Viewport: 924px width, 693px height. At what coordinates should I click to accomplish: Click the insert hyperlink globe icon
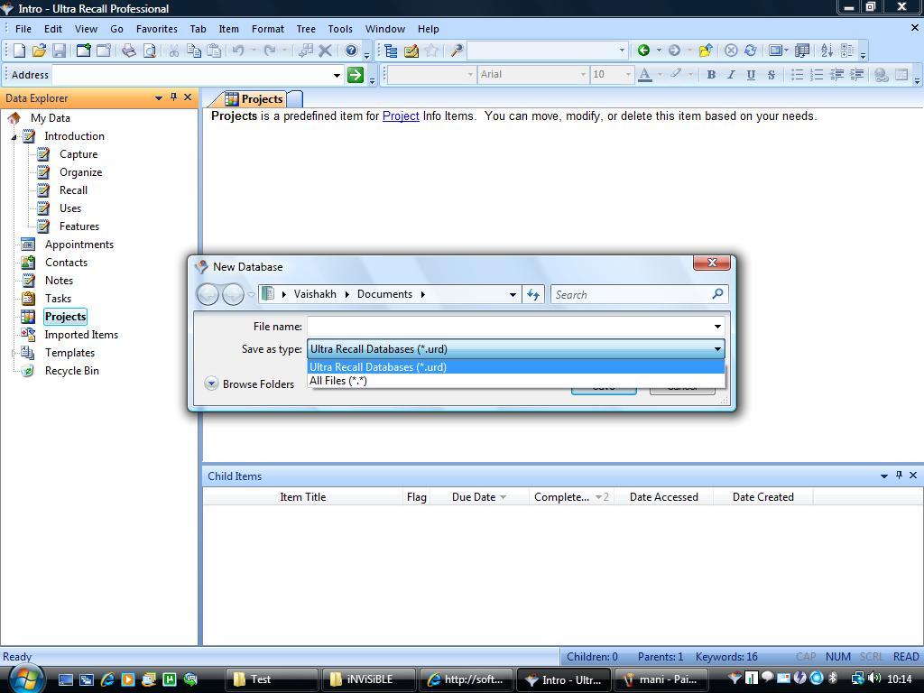click(881, 75)
